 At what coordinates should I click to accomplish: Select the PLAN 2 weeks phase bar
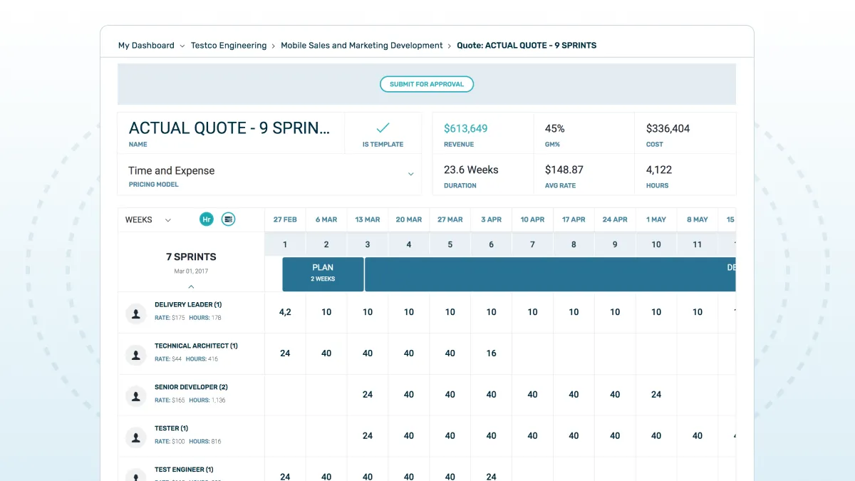323,274
